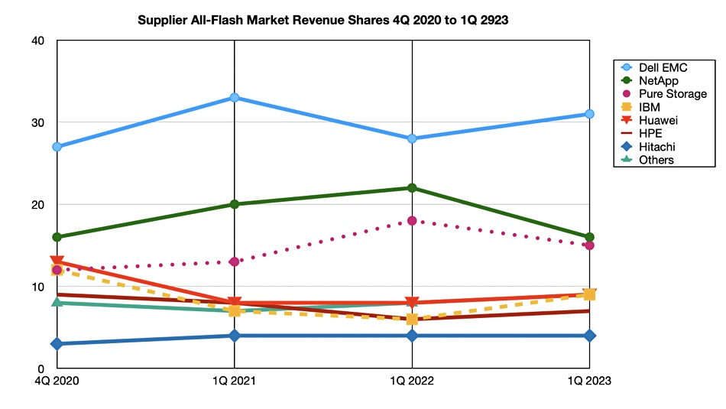Click the Dell EMC data point at 1Q 2023
726x409 pixels.
(x=590, y=114)
